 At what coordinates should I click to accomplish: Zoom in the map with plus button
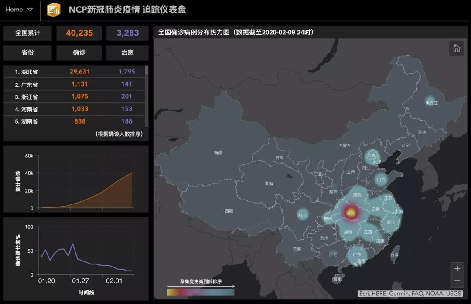[x=457, y=268]
